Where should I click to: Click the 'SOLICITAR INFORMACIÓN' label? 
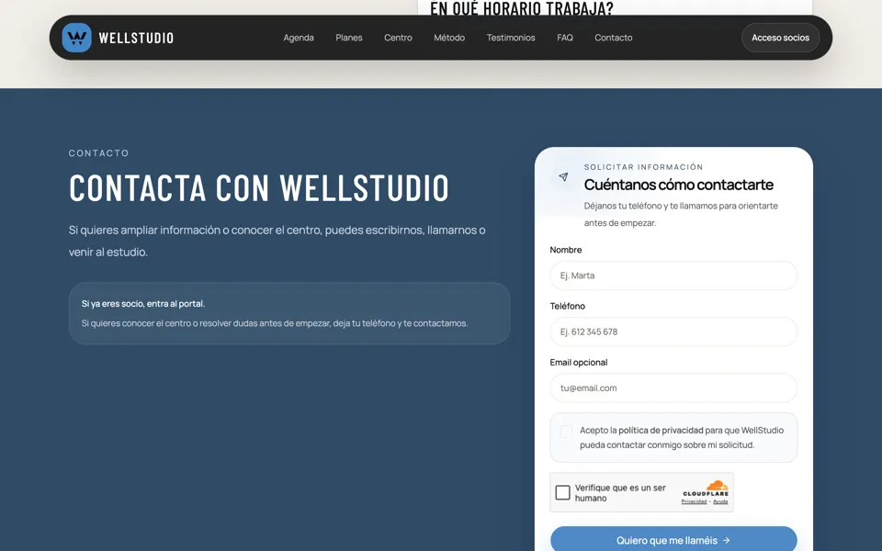tap(643, 167)
